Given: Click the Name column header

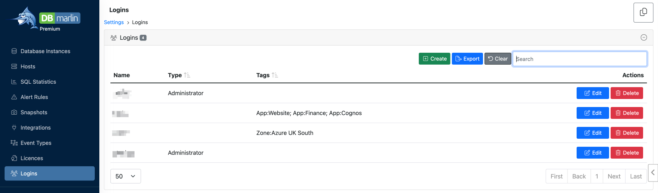Looking at the screenshot, I should coord(122,75).
